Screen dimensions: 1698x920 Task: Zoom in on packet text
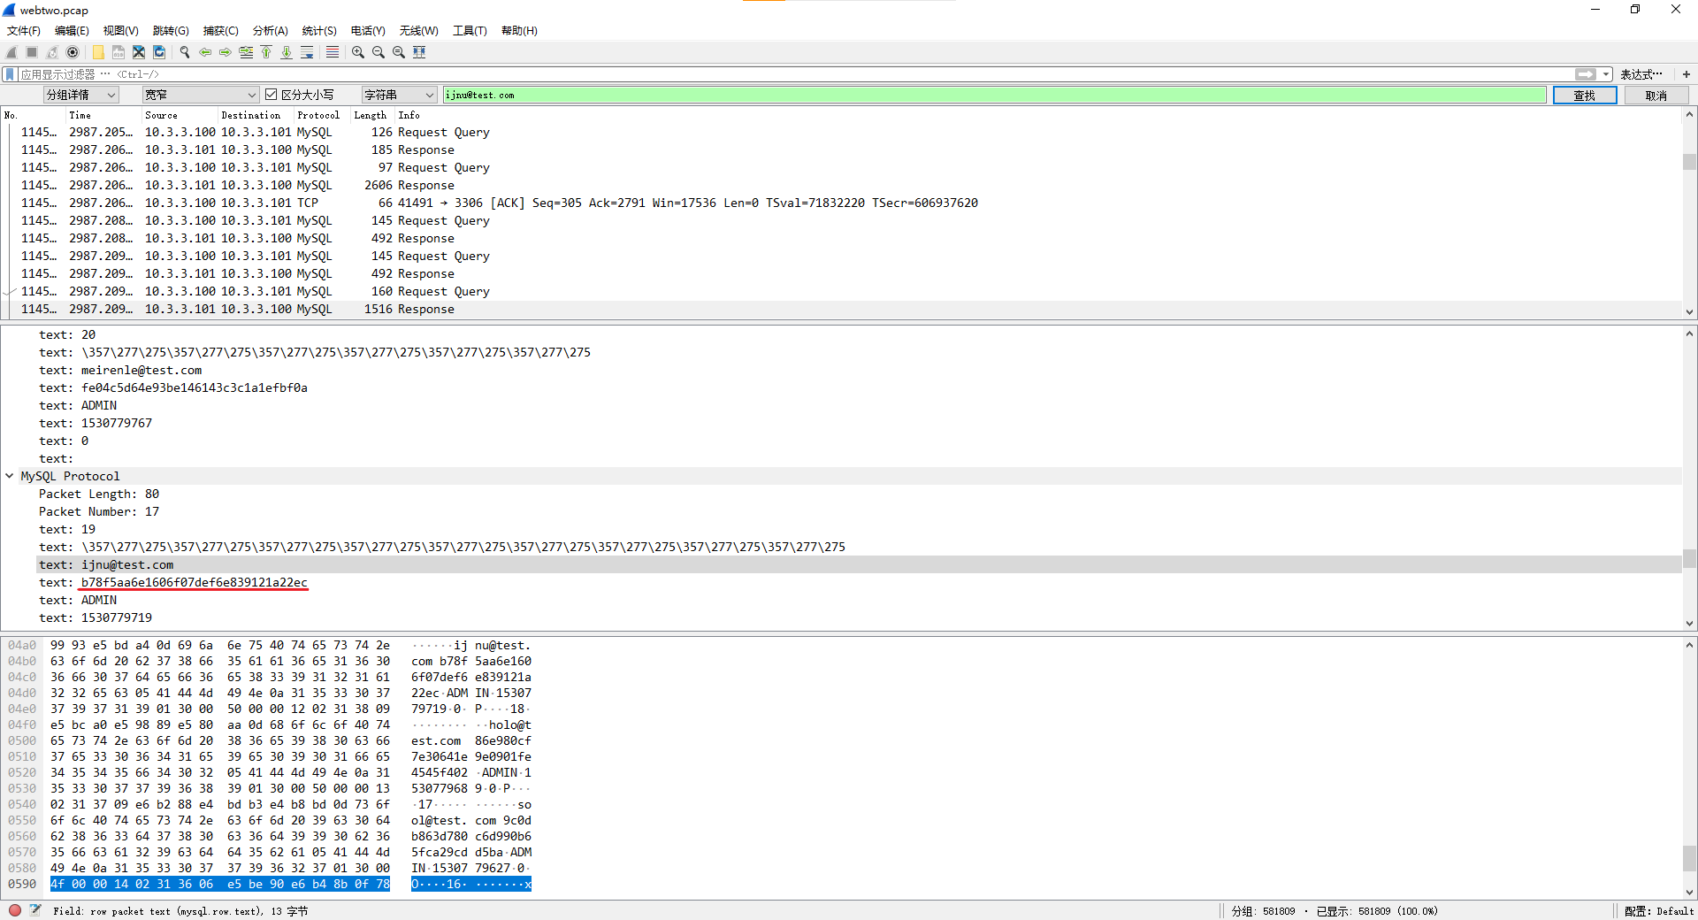pos(358,52)
